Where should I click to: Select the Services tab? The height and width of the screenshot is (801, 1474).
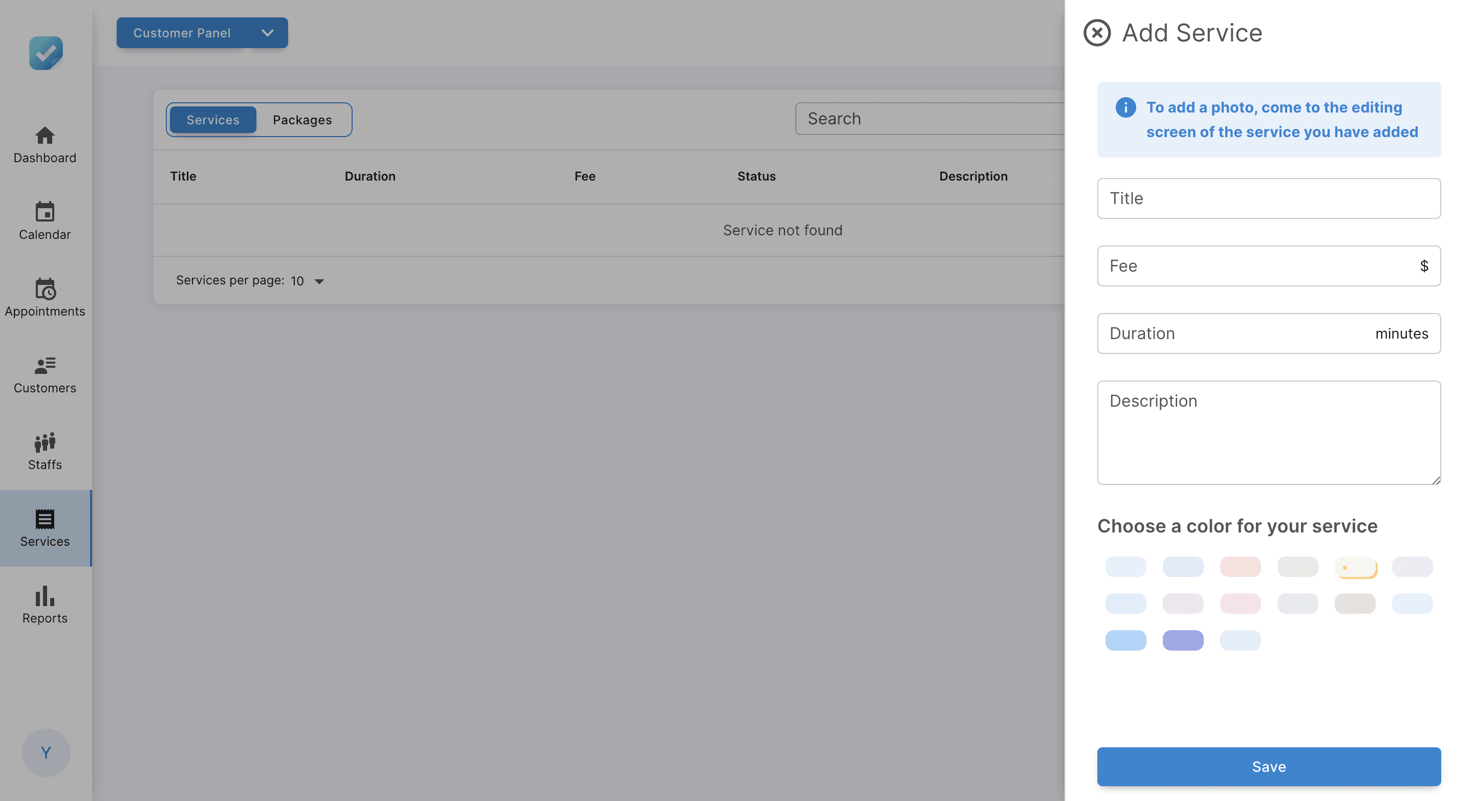[x=213, y=120]
